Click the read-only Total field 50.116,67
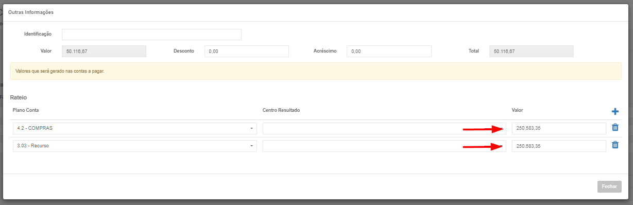The image size is (633, 205). click(x=531, y=52)
